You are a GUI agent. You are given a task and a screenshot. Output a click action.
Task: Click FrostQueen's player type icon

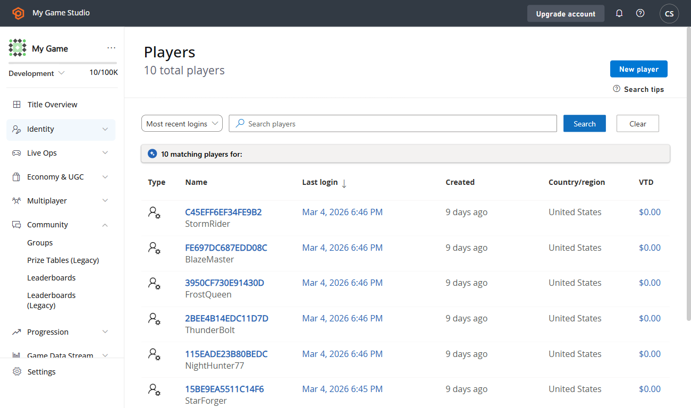pyautogui.click(x=154, y=284)
